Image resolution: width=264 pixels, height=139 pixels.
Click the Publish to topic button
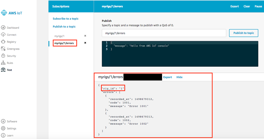(x=244, y=33)
